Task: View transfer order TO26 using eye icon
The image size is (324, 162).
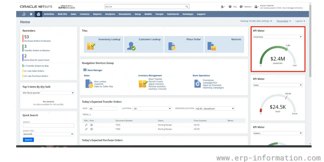Action: (x=92, y=129)
